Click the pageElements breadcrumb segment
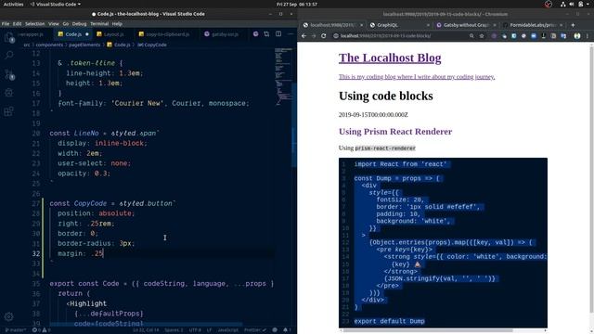 (x=84, y=45)
